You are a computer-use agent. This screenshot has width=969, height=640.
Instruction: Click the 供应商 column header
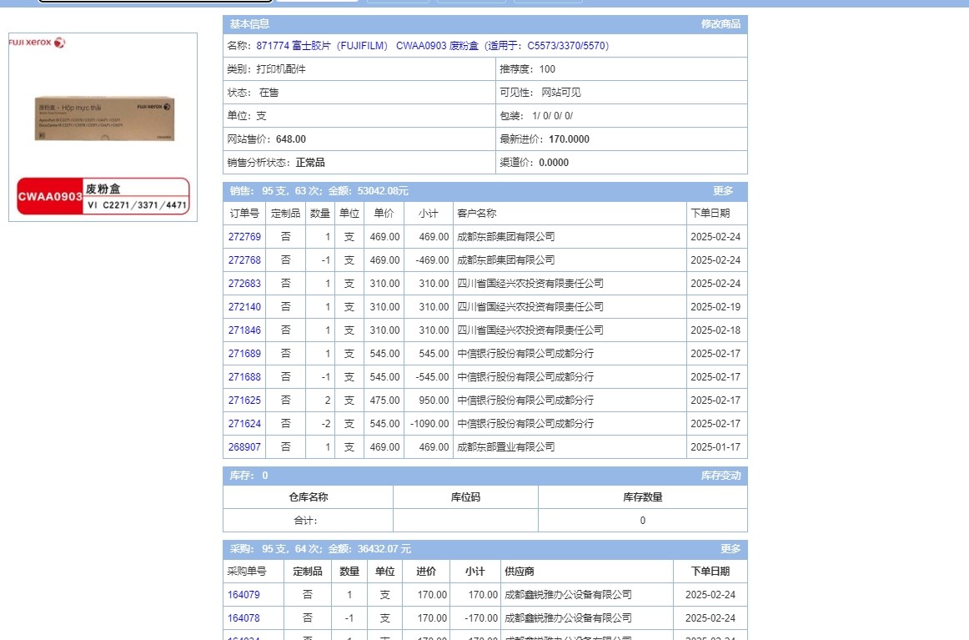(520, 572)
